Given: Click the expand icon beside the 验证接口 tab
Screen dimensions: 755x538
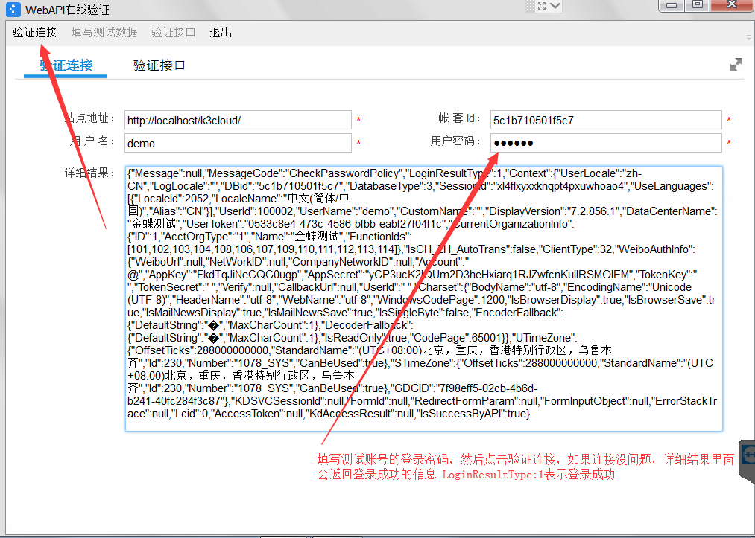Looking at the screenshot, I should tap(736, 65).
